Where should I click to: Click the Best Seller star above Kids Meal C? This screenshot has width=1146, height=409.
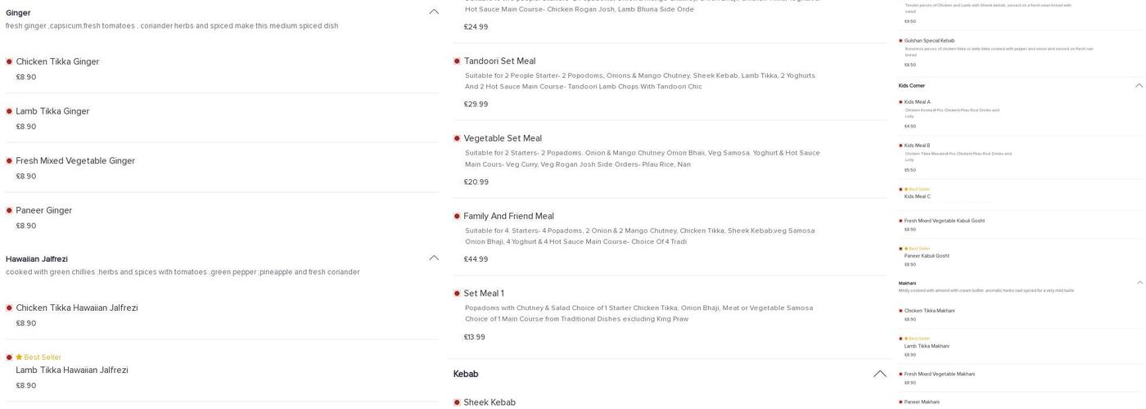coord(906,190)
